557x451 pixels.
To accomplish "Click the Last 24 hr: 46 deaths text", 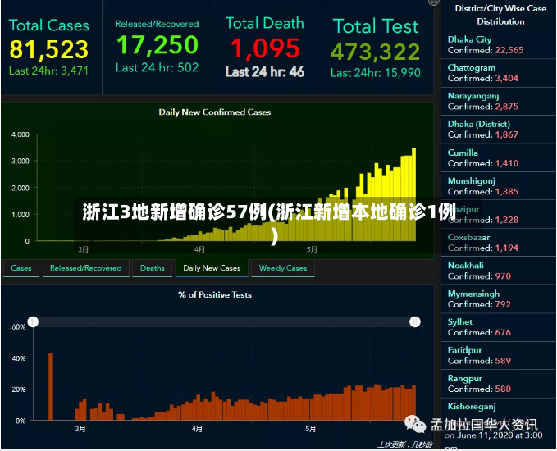I will pyautogui.click(x=265, y=71).
